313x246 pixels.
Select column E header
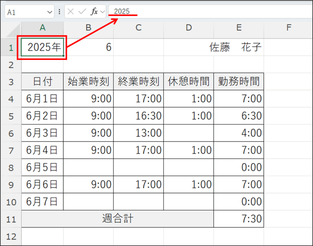point(239,28)
